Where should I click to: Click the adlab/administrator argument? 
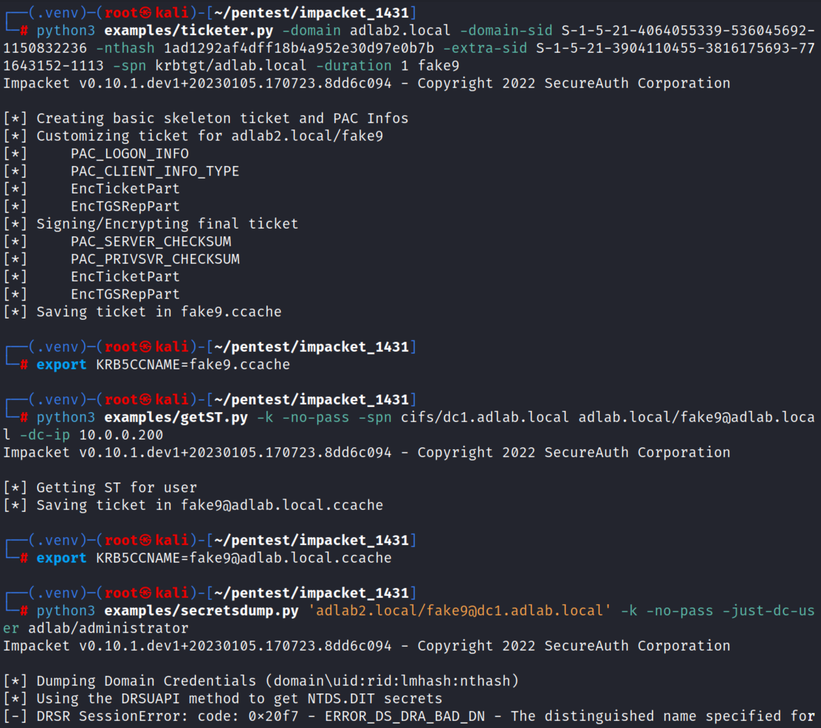[x=109, y=628]
